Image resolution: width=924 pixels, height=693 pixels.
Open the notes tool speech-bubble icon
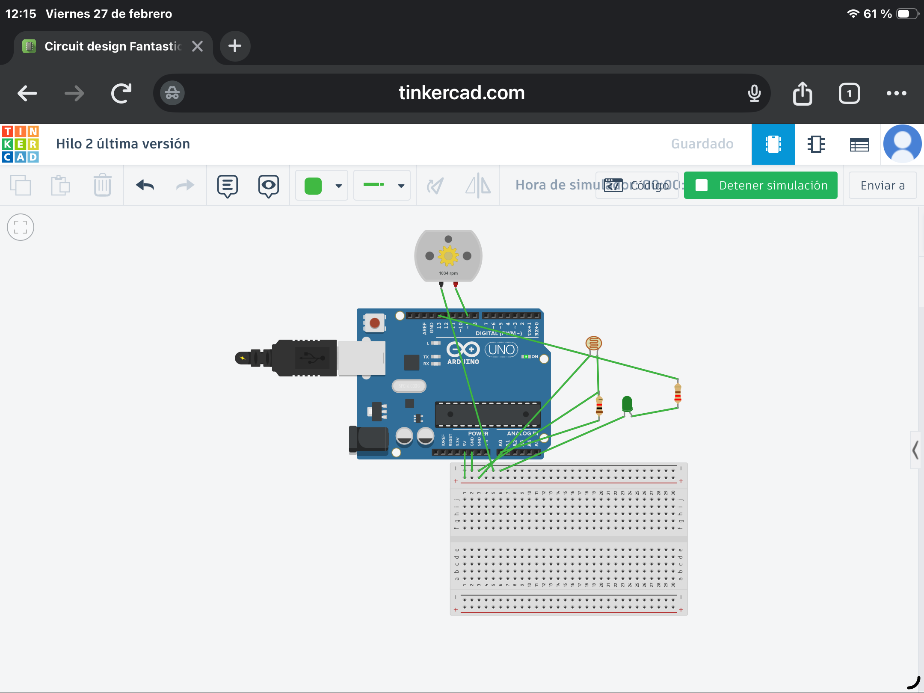(x=227, y=186)
